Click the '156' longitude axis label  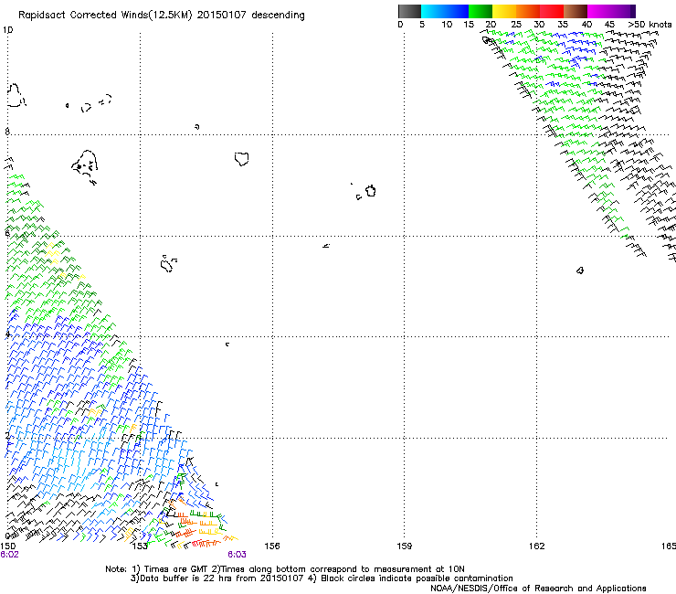(272, 546)
